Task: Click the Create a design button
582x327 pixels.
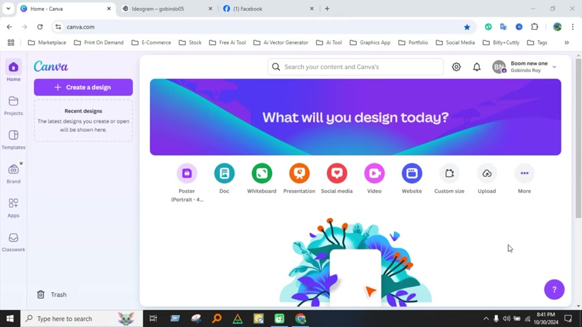Action: (x=83, y=87)
